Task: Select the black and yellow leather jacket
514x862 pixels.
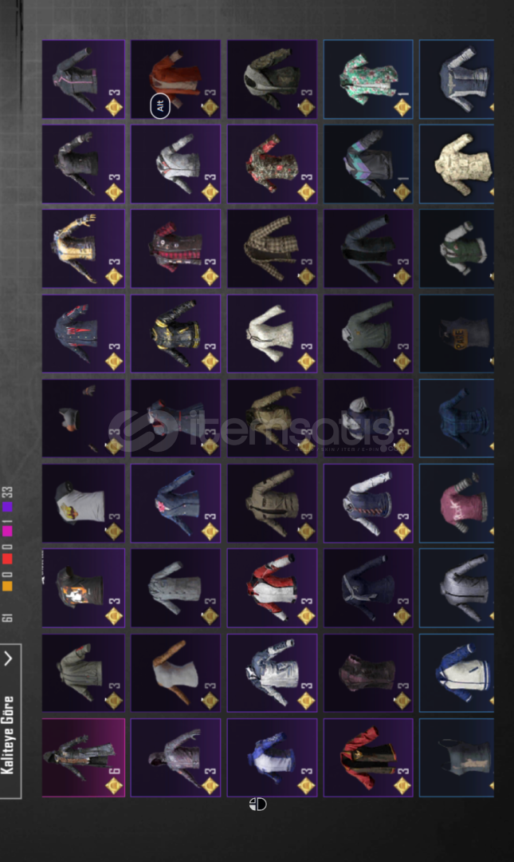Action: click(176, 333)
